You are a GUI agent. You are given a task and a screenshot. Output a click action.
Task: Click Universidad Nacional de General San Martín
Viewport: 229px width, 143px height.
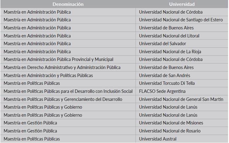180,99
